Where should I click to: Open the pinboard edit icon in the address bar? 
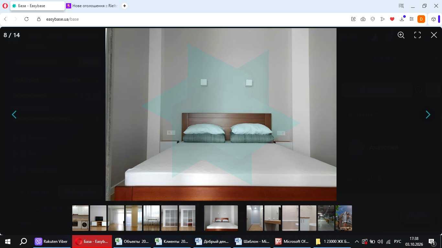353,19
